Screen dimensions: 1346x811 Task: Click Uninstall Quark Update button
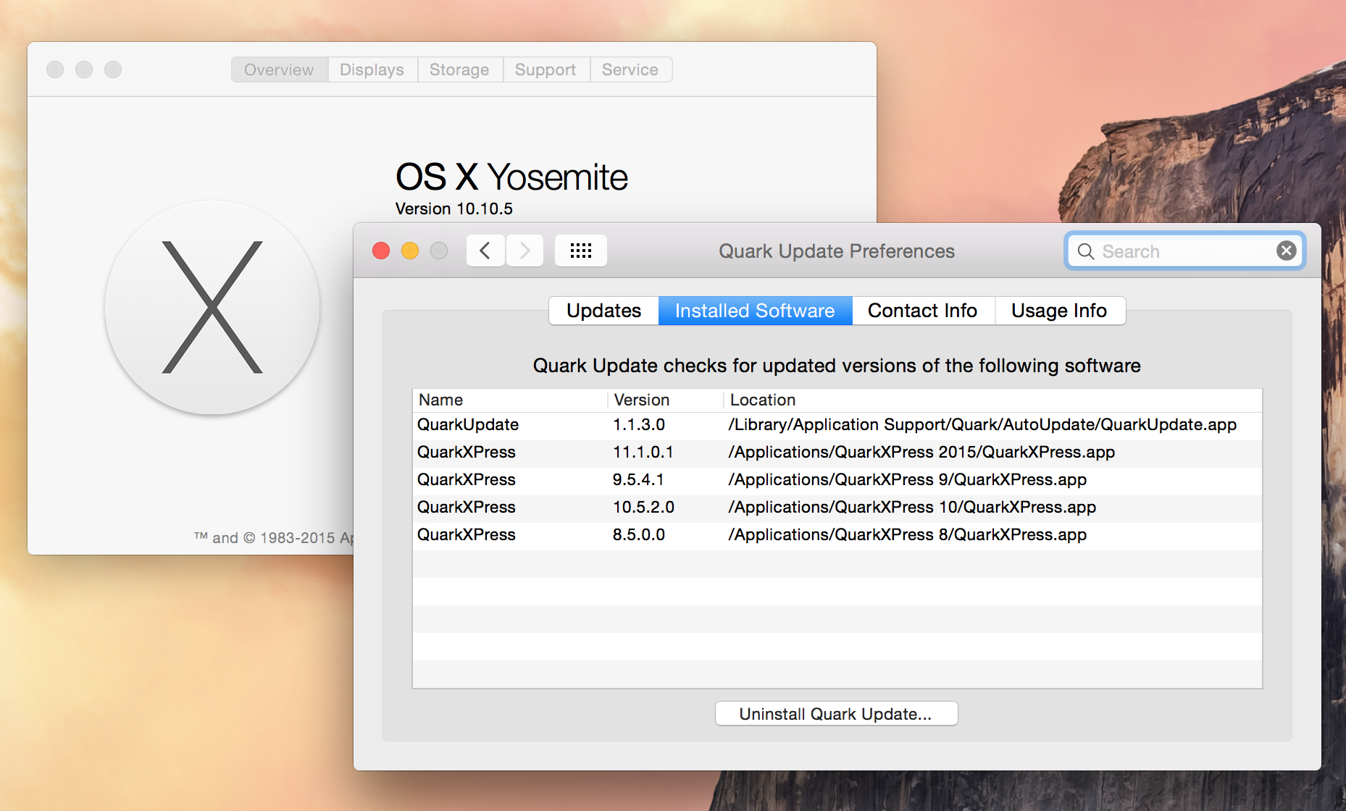(836, 714)
